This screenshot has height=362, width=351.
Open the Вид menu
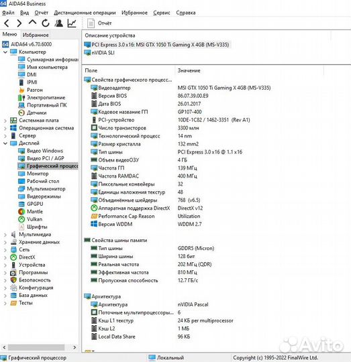coord(24,13)
